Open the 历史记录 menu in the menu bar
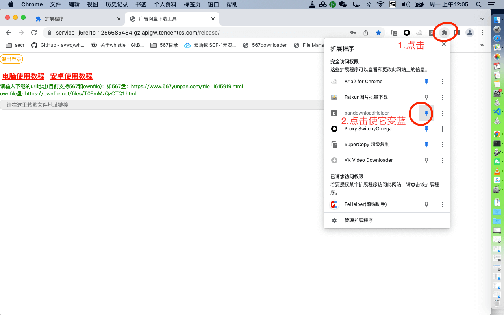Screen dimensions: 504x315 pos(117,5)
